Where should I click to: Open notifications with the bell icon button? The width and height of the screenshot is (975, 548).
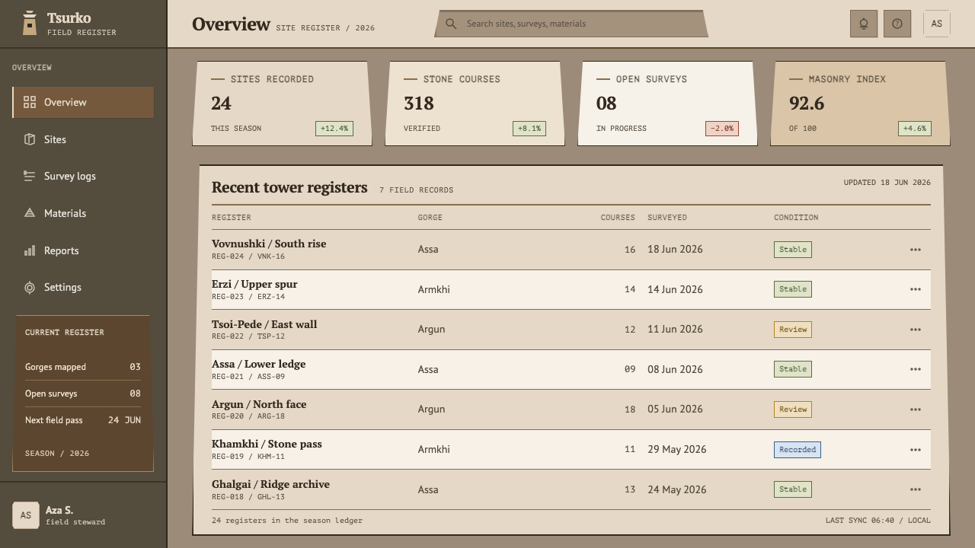pyautogui.click(x=864, y=24)
